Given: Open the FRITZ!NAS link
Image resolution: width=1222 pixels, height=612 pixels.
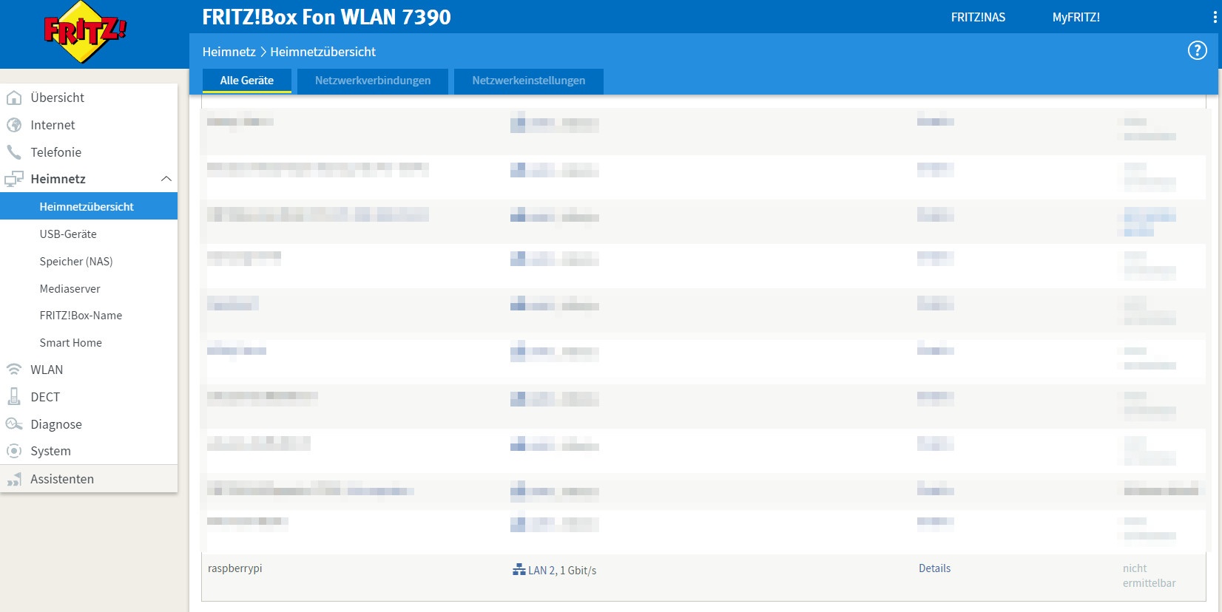Looking at the screenshot, I should (978, 17).
